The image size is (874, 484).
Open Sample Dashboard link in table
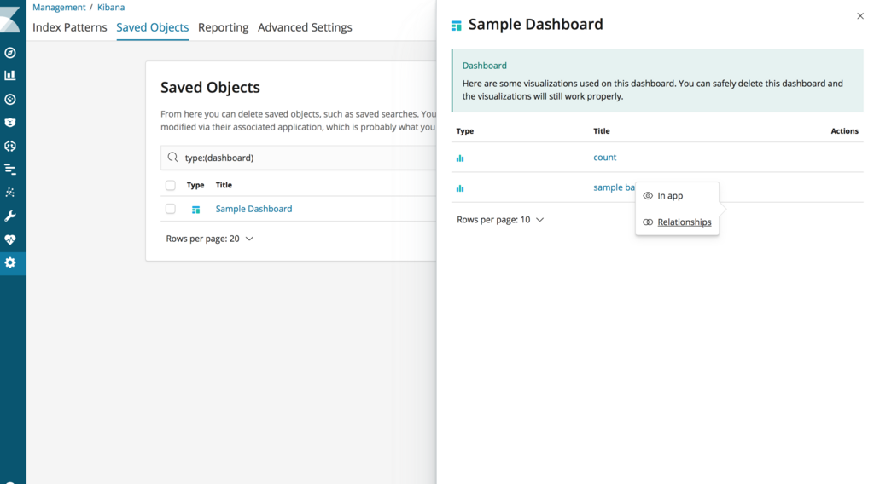(253, 209)
